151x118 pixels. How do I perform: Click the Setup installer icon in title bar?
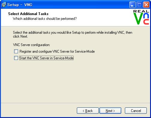click(x=4, y=5)
